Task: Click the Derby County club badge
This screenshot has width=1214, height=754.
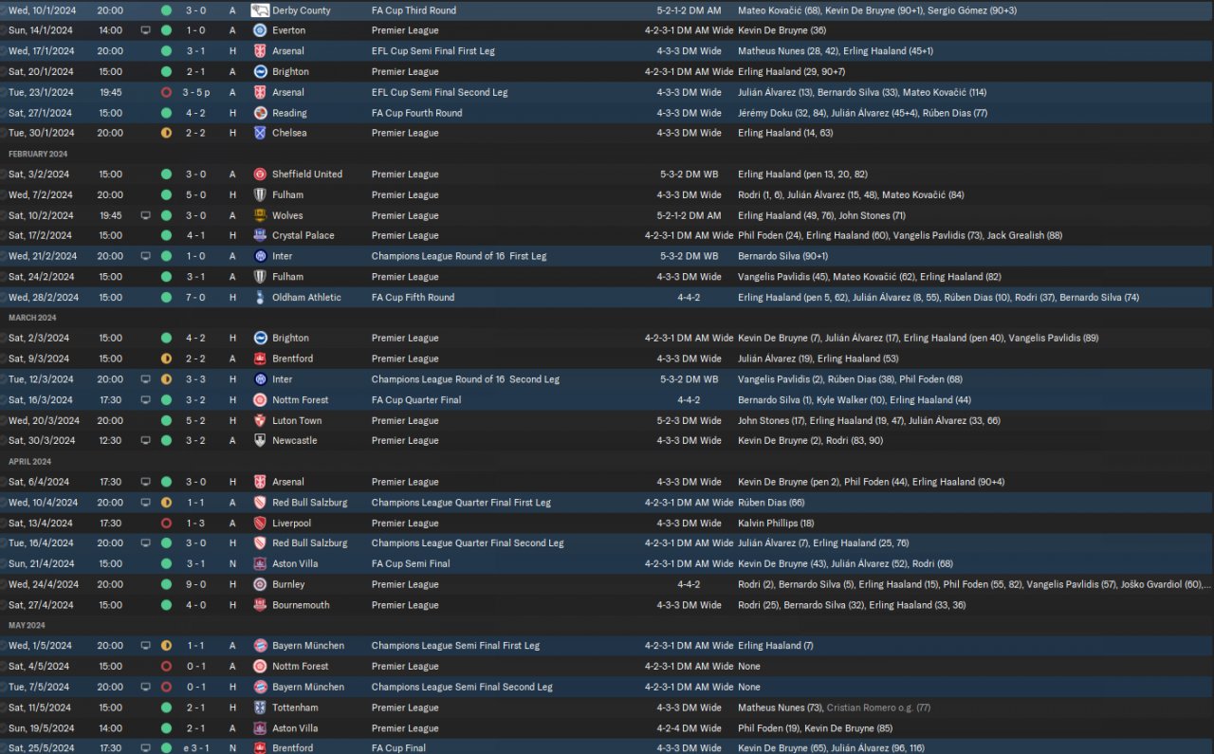Action: 260,10
